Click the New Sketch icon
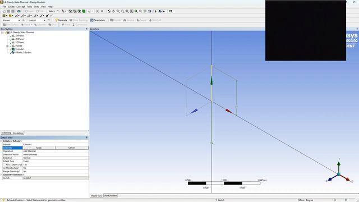Viewport: 359px width, 202px height. (x=49, y=20)
